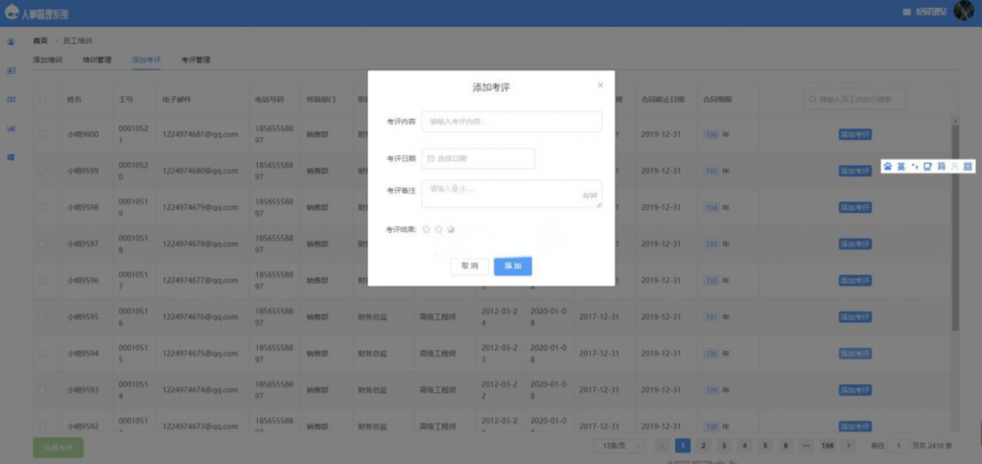Go to page 186 in pagination
This screenshot has width=982, height=464.
click(x=828, y=446)
